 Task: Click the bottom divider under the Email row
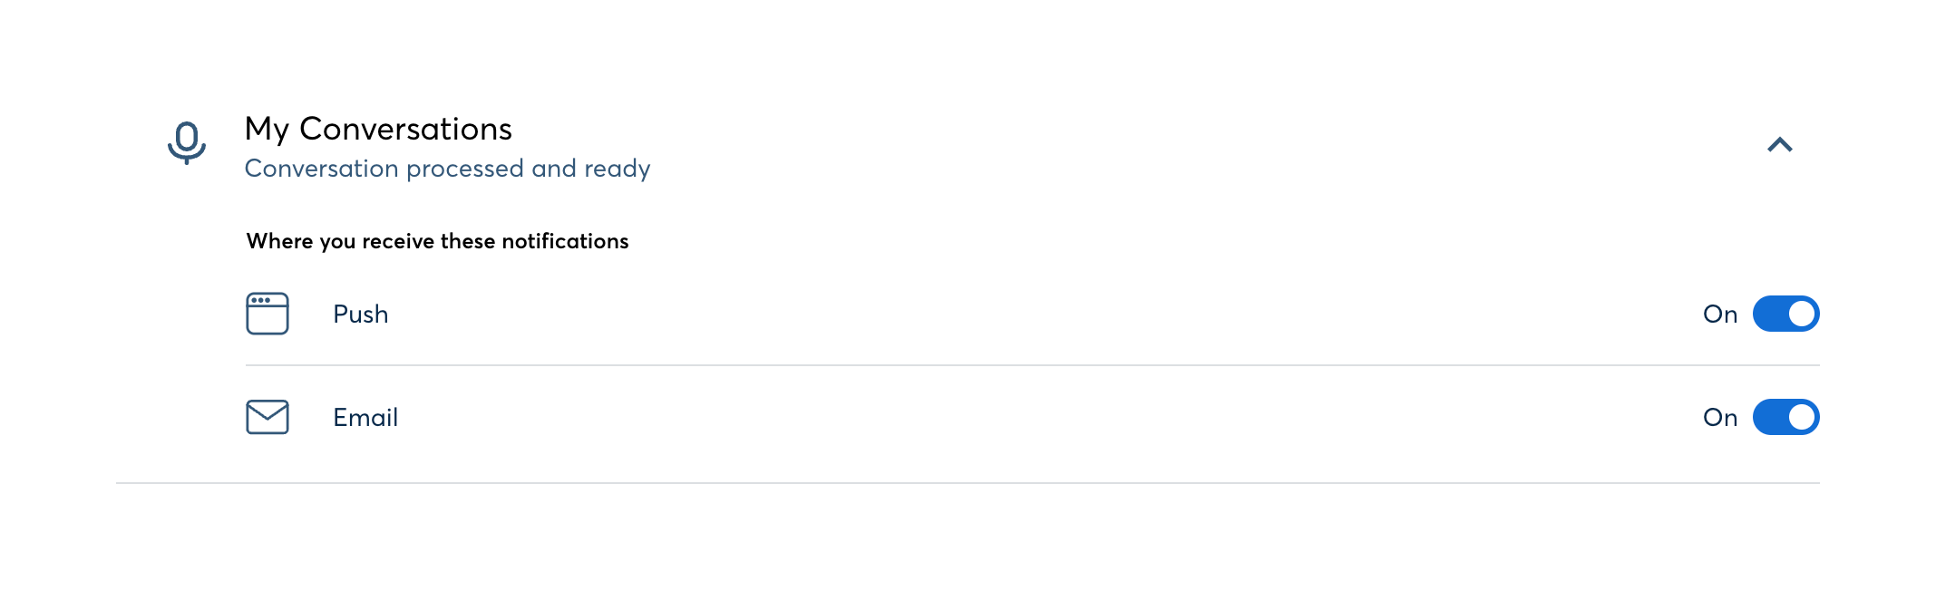[968, 483]
